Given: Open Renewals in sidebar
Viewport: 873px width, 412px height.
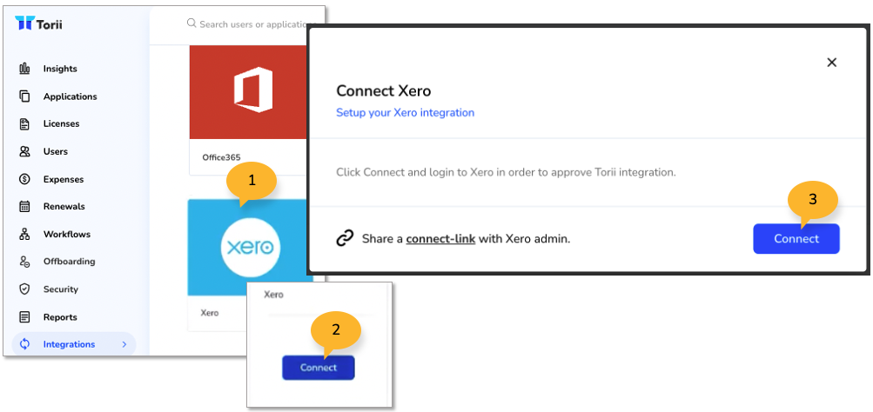Looking at the screenshot, I should 64,206.
